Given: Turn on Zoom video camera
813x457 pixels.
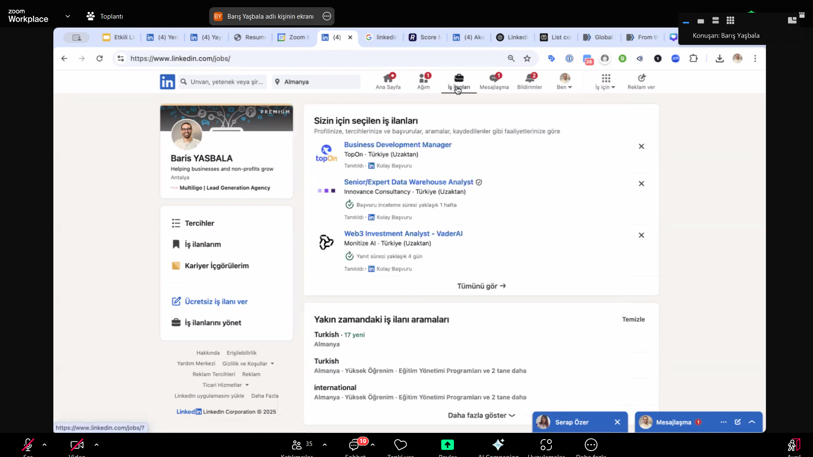Looking at the screenshot, I should coord(77,445).
